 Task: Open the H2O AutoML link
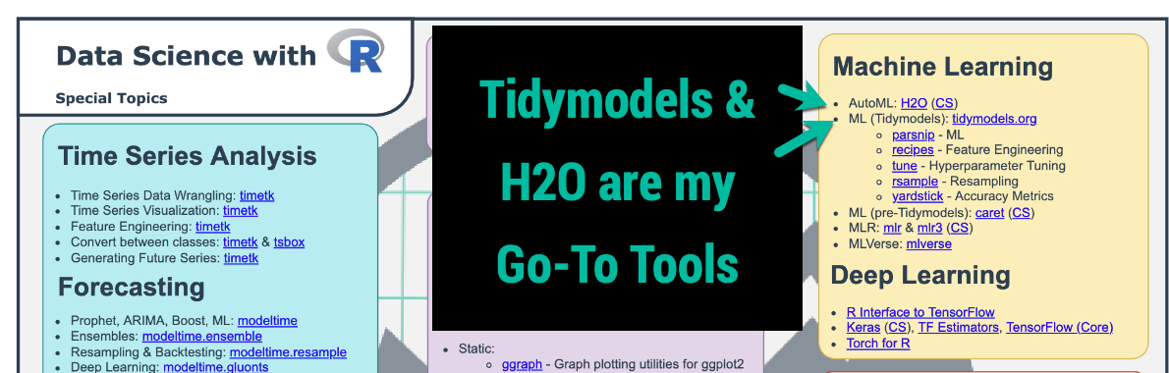pyautogui.click(x=914, y=103)
